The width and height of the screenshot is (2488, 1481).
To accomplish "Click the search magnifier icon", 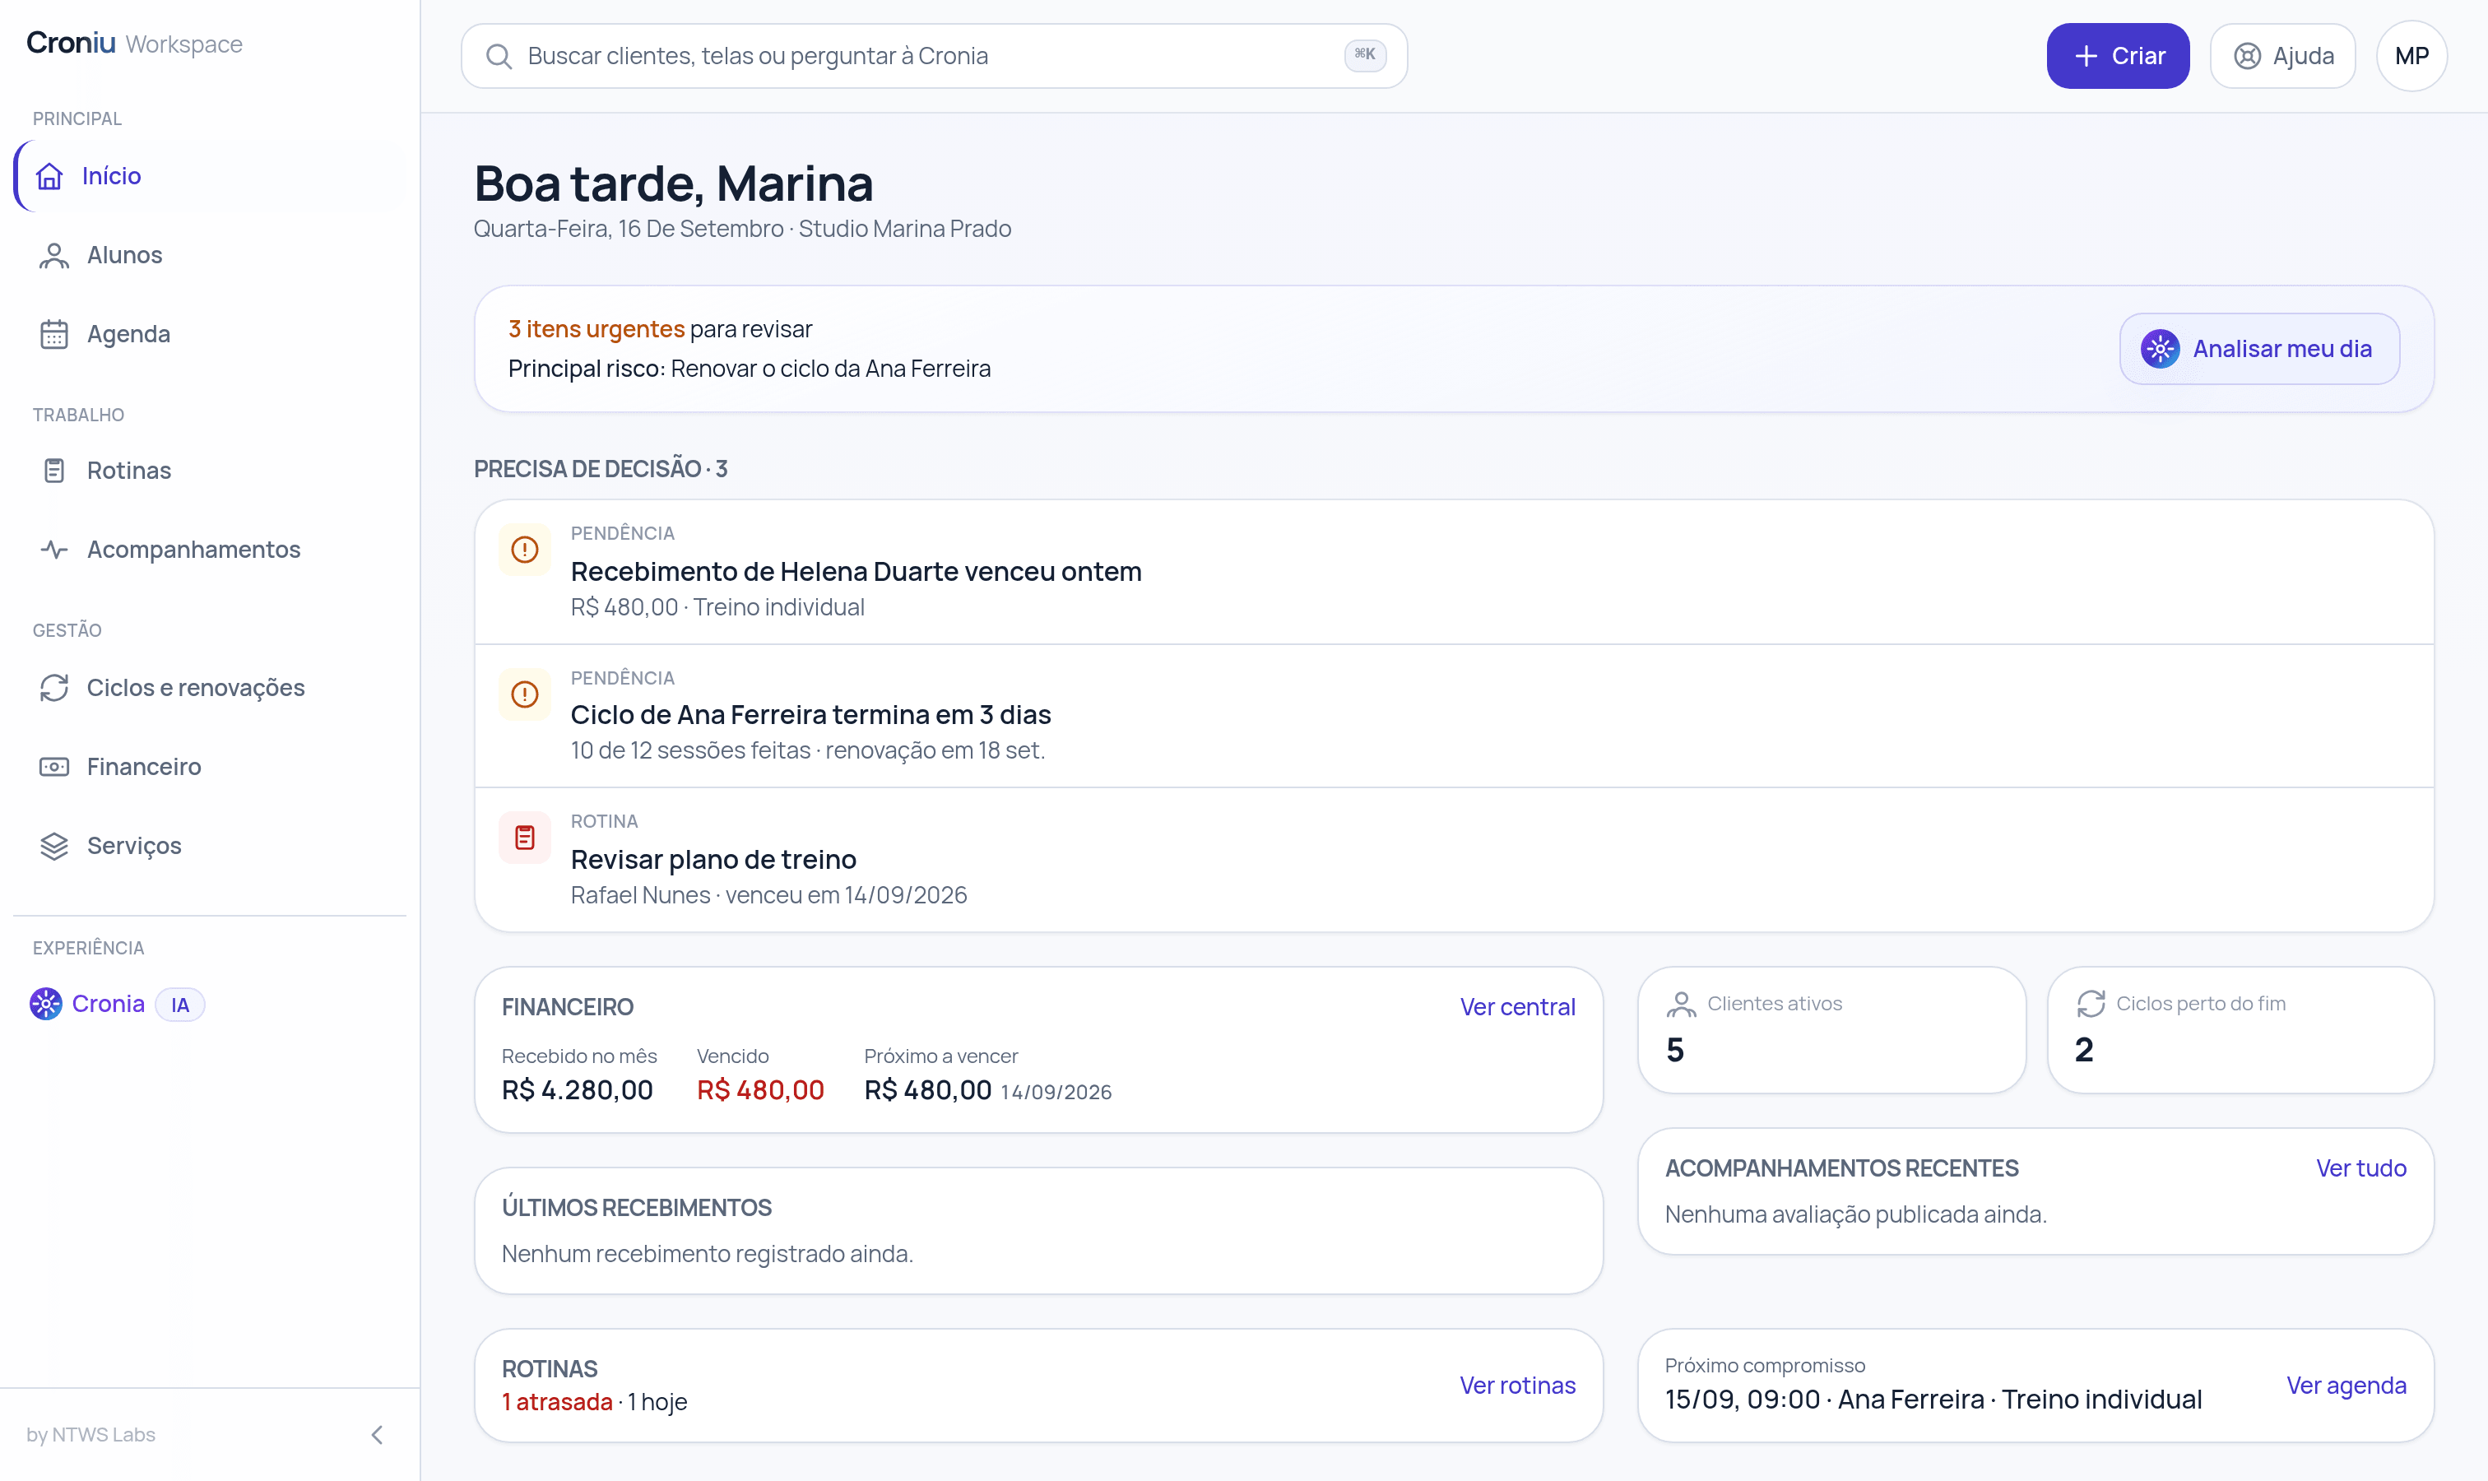I will click(x=498, y=56).
